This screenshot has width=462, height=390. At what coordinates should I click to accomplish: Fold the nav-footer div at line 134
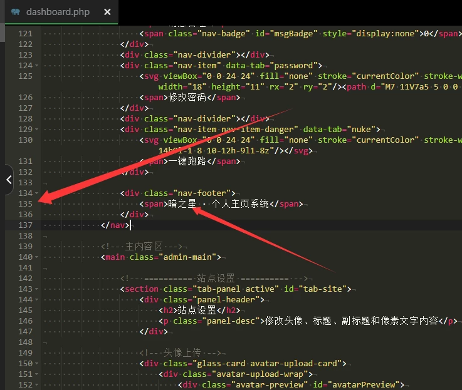coord(38,193)
